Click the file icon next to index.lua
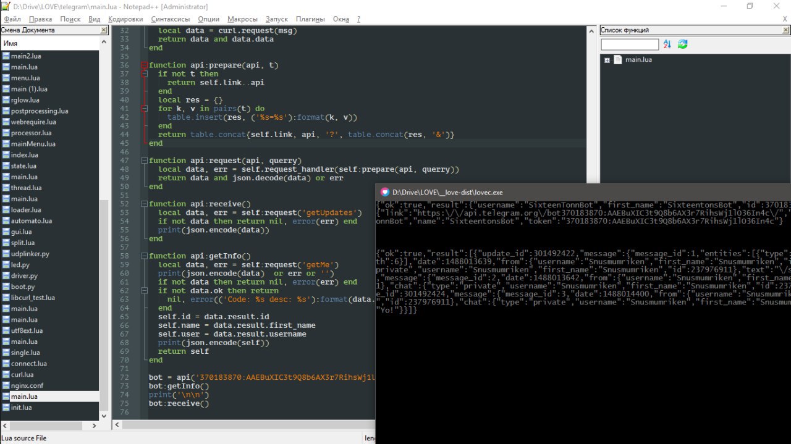Image resolution: width=791 pixels, height=444 pixels. (x=6, y=155)
